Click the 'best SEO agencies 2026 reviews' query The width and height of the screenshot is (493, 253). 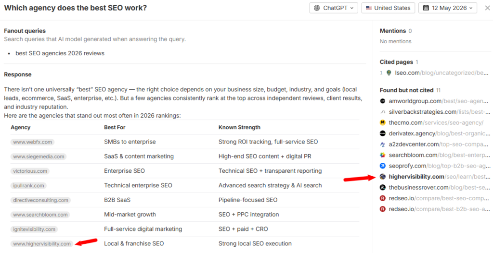pos(60,53)
